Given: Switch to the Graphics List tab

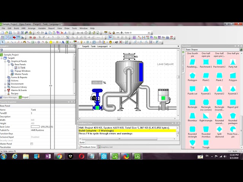Looking at the screenshot, I should (105, 147).
